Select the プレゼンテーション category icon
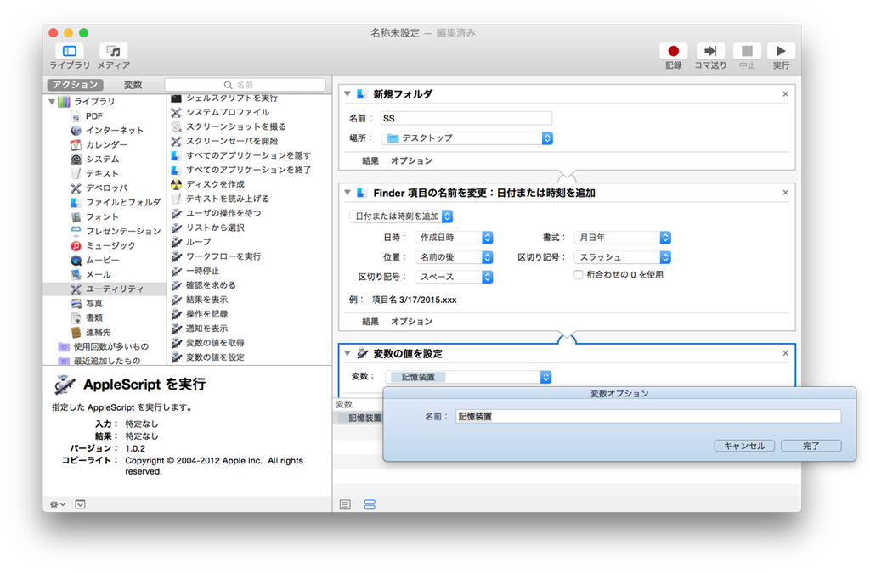Image resolution: width=870 pixels, height=573 pixels. (x=76, y=231)
